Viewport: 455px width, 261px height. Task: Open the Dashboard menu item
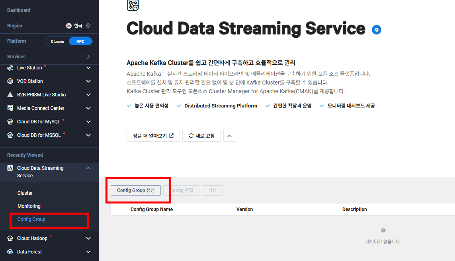pos(19,10)
